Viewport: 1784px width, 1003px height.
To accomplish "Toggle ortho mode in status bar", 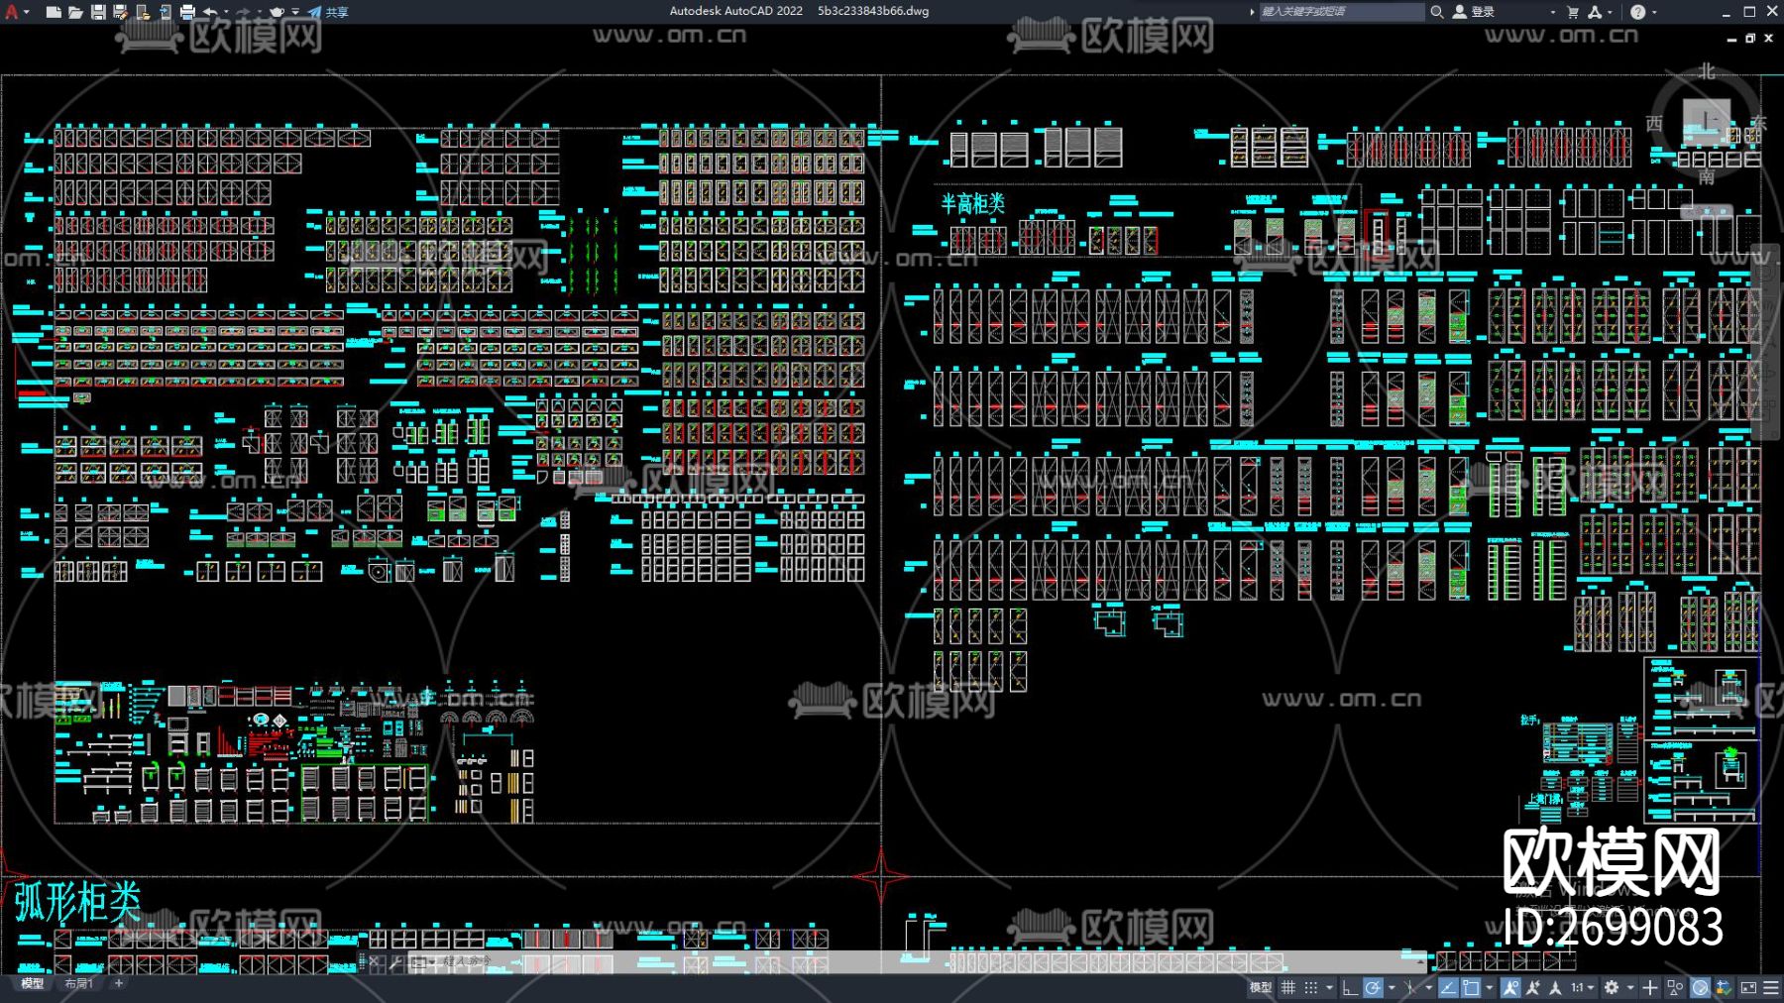I will point(1349,987).
